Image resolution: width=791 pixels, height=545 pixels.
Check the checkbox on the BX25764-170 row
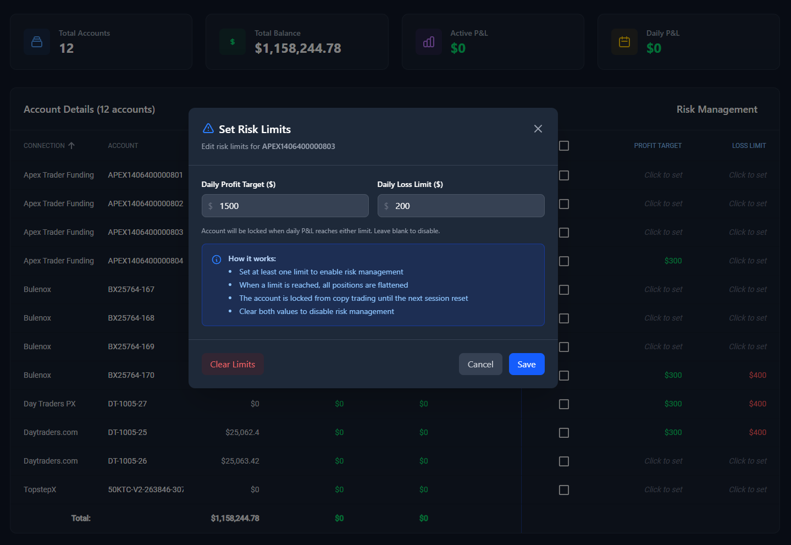coord(563,376)
